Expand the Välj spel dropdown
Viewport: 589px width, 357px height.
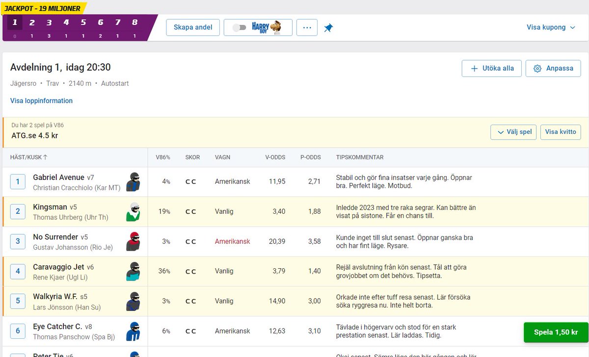pos(513,132)
